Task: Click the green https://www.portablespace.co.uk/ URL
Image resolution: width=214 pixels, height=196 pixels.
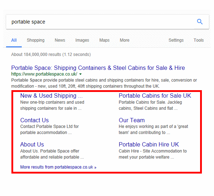Action: [44, 74]
